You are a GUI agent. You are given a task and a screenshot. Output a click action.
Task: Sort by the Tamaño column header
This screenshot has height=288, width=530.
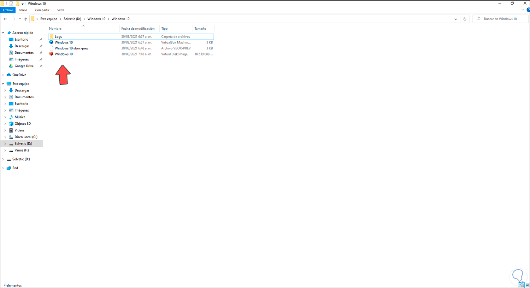click(200, 29)
